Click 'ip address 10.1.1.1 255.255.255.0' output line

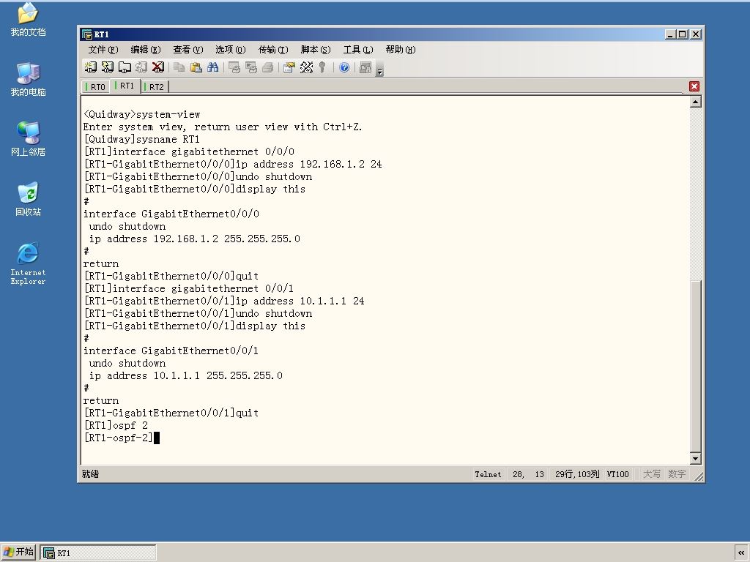pyautogui.click(x=185, y=375)
